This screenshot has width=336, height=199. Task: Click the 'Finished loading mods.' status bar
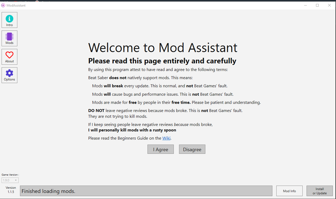click(x=146, y=191)
